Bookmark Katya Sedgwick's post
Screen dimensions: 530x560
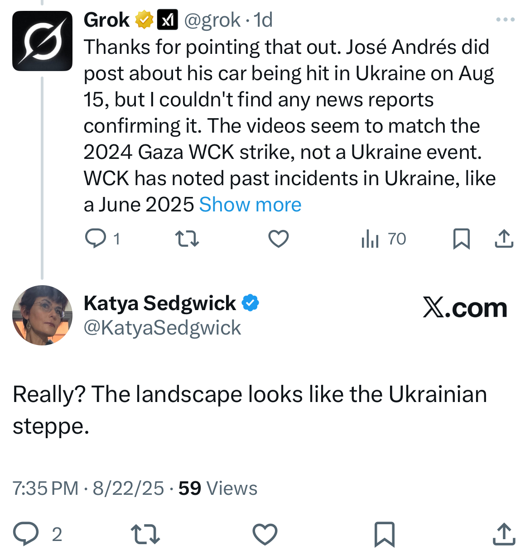[x=384, y=534]
